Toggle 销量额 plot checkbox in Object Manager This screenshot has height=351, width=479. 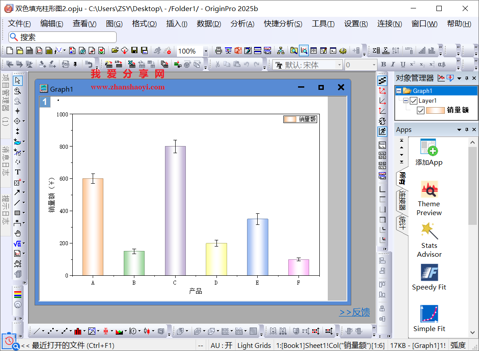(421, 110)
